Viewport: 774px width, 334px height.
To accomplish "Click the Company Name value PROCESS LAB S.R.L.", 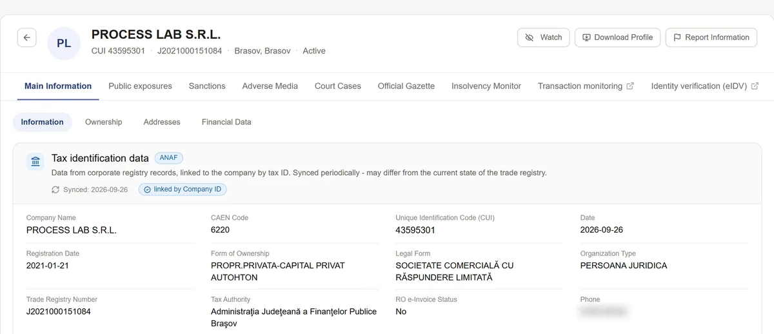I will point(72,230).
